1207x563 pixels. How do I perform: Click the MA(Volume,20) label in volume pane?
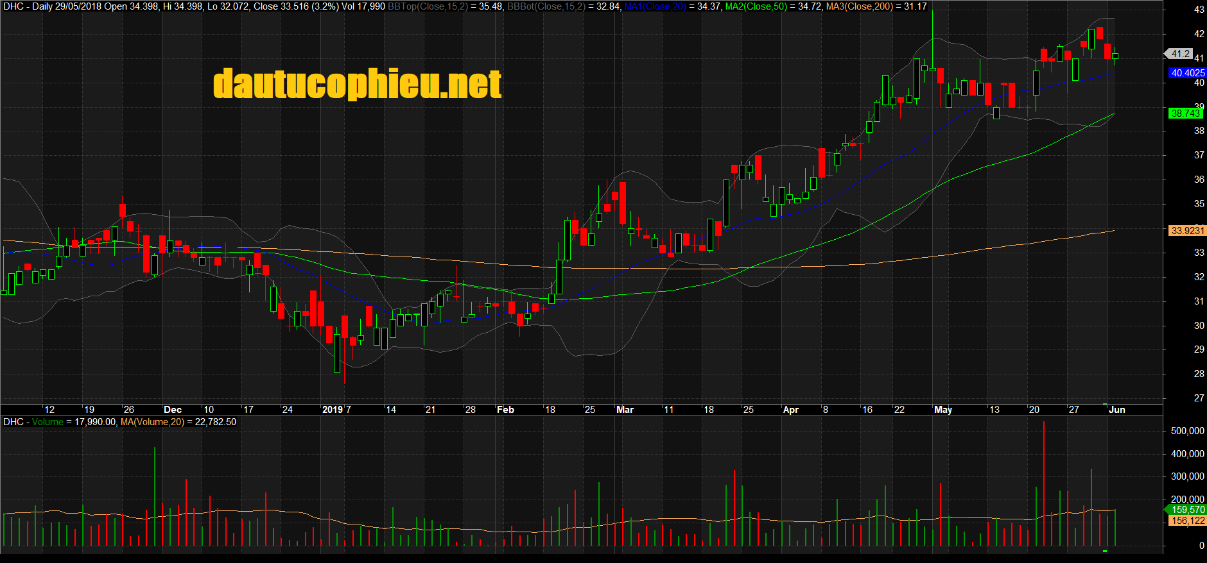tap(152, 422)
